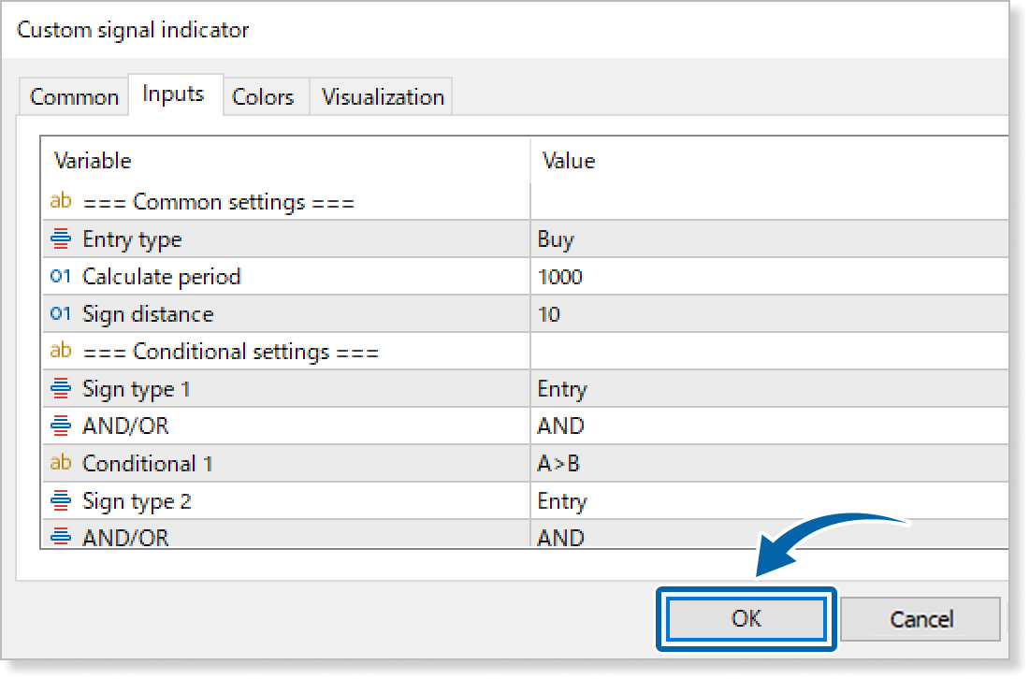Switch to the Common tab
The height and width of the screenshot is (679, 1029).
pos(74,95)
